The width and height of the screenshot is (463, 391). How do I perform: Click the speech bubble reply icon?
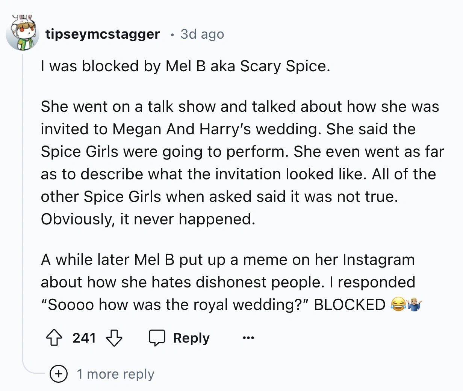157,338
